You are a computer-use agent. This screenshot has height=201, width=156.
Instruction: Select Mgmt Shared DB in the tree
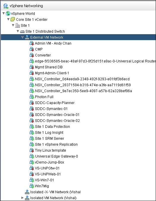coord(49,67)
